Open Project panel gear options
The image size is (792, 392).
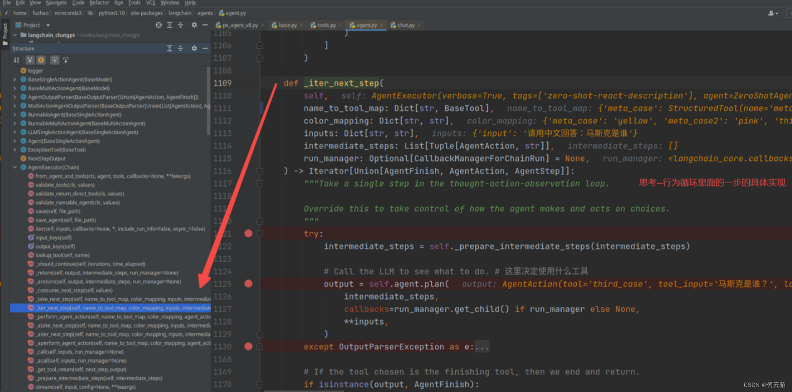[x=194, y=25]
